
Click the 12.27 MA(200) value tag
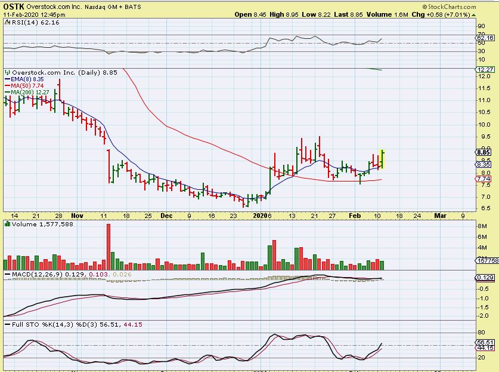pyautogui.click(x=485, y=69)
